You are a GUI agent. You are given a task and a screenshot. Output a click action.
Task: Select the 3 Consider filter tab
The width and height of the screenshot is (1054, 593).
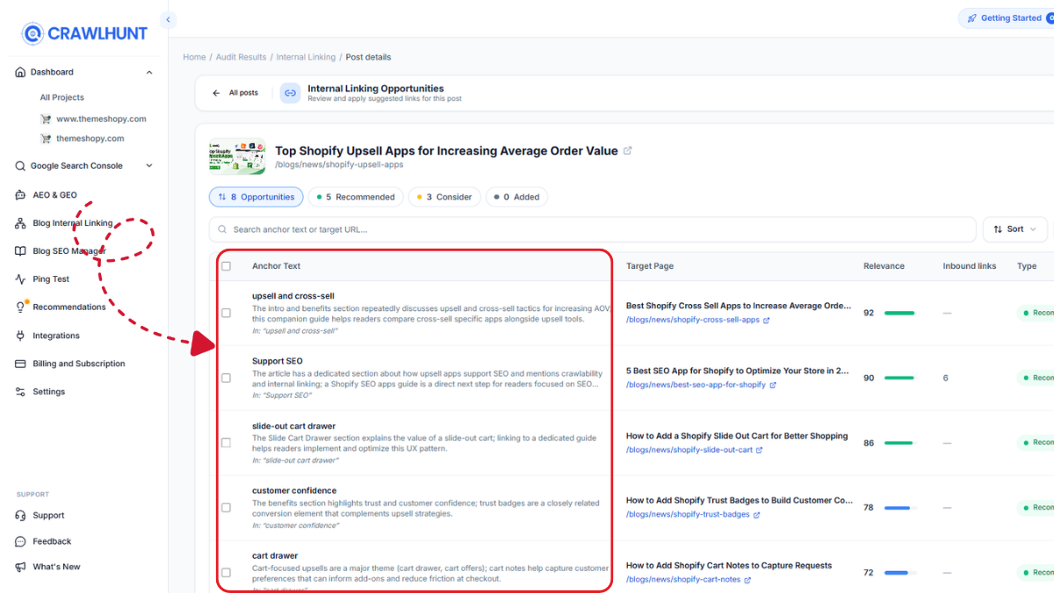tap(444, 197)
